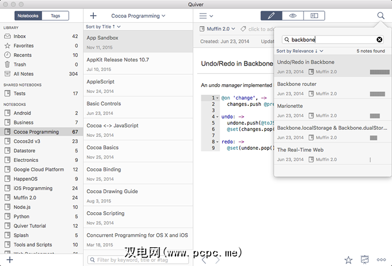Select the Electronics notebook
Image resolution: width=392 pixels, height=266 pixels.
point(42,160)
